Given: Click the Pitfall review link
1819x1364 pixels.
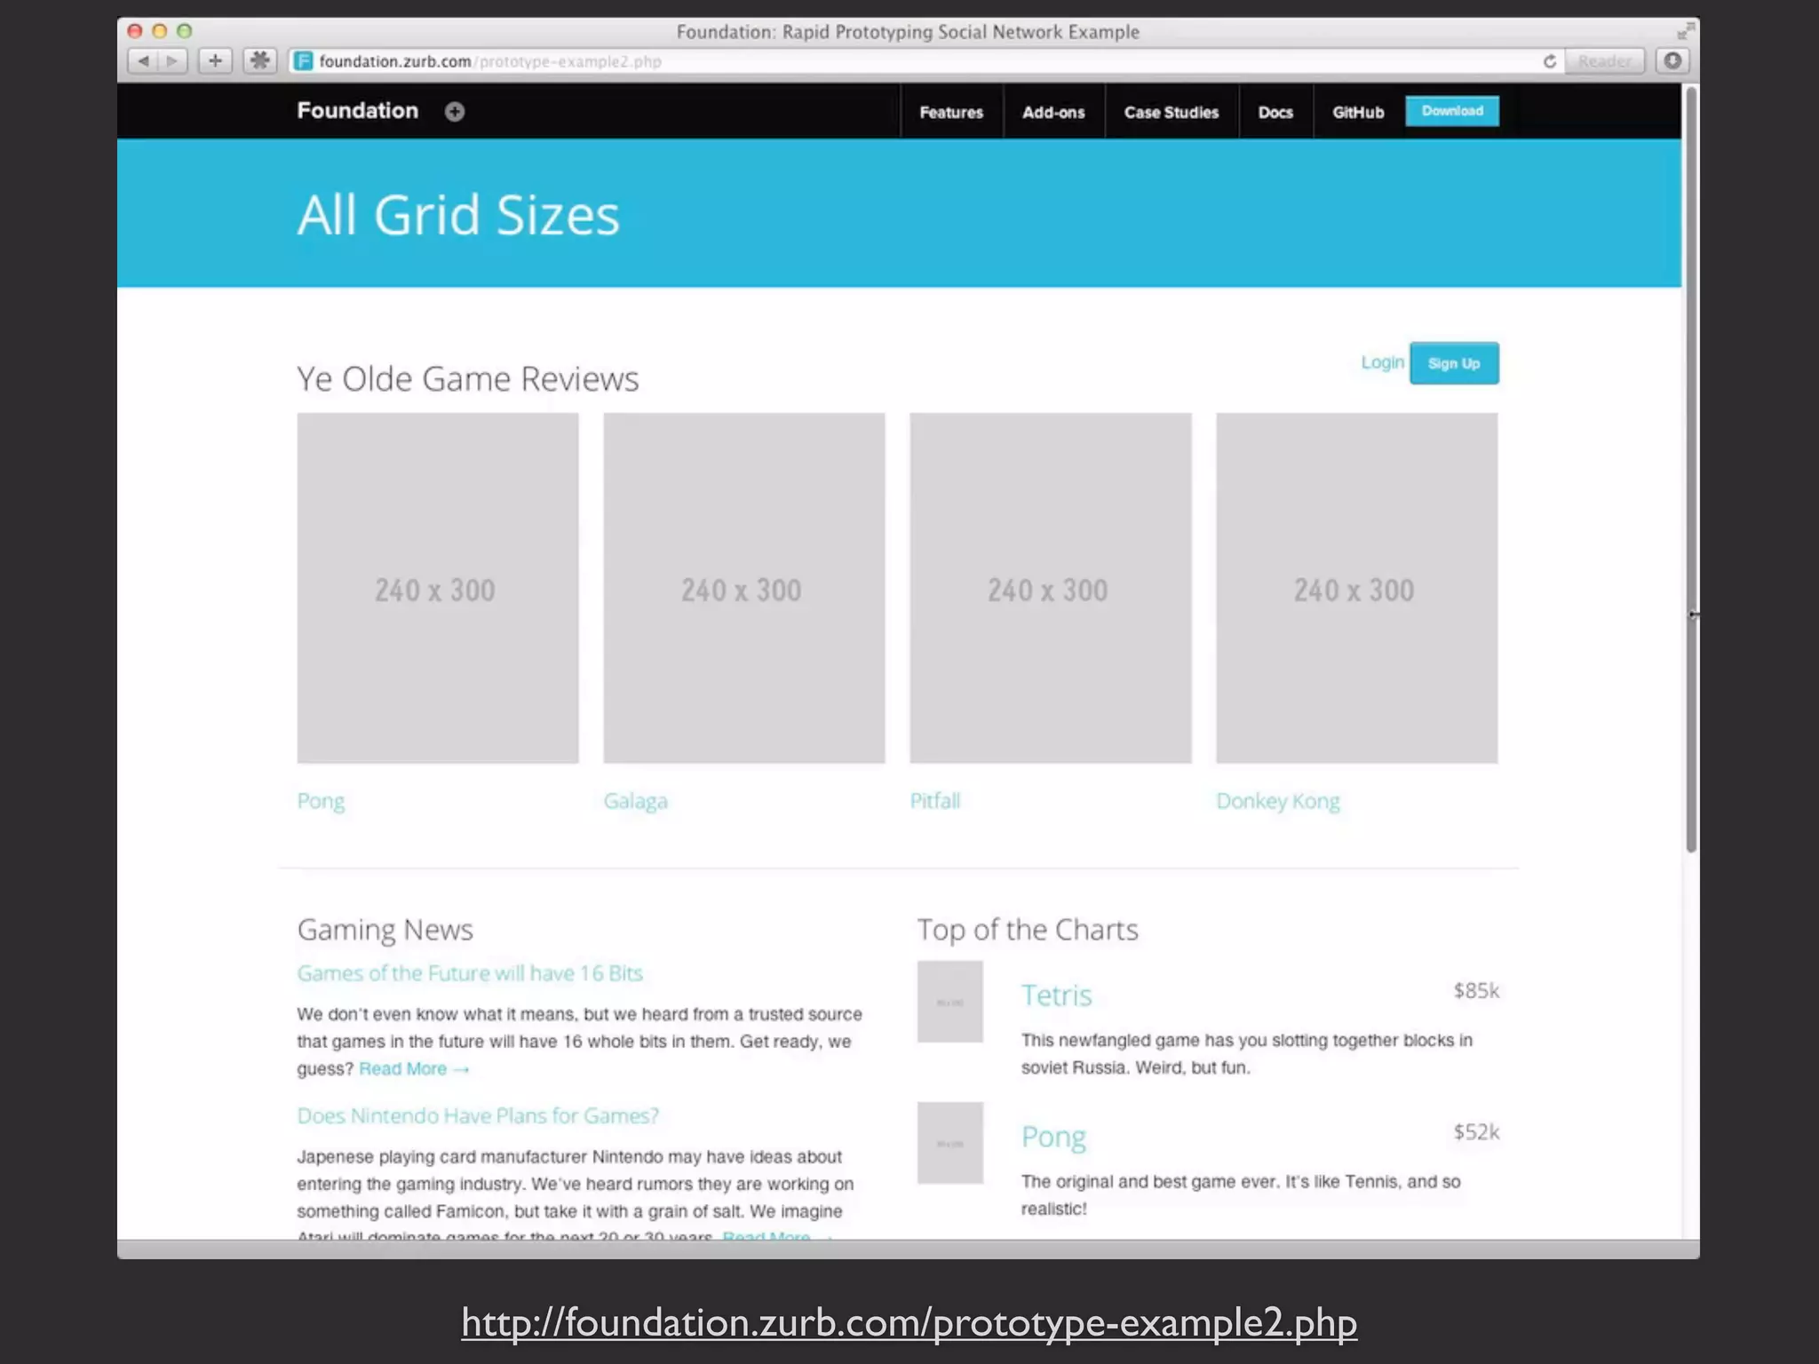Looking at the screenshot, I should (x=935, y=801).
